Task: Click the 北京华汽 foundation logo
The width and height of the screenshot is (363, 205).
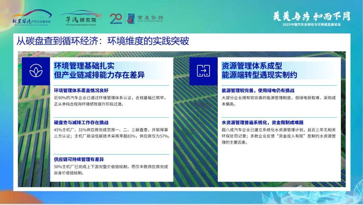Action: [32, 18]
